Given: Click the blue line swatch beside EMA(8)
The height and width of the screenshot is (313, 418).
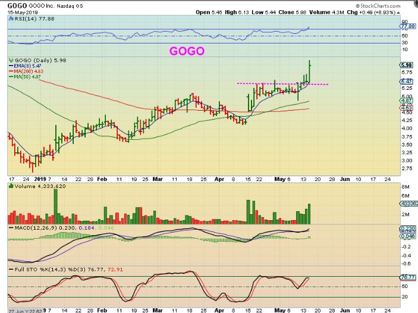Looking at the screenshot, I should coord(11,65).
